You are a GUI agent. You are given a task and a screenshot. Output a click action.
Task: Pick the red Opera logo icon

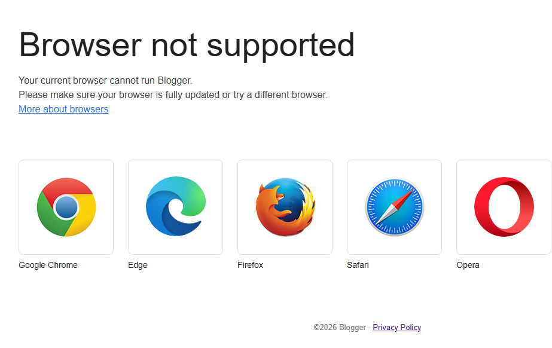tap(504, 207)
